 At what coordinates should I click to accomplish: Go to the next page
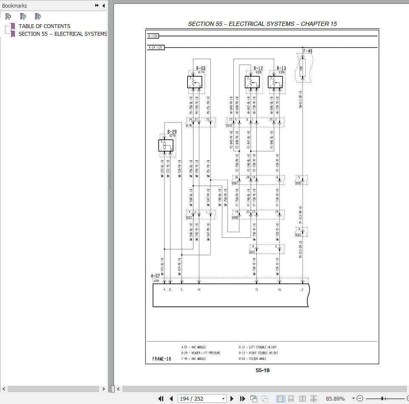pos(234,398)
